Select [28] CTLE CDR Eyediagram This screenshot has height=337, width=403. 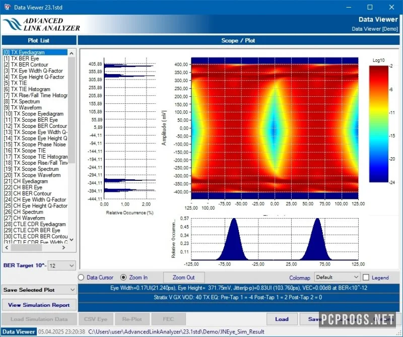pos(35,224)
